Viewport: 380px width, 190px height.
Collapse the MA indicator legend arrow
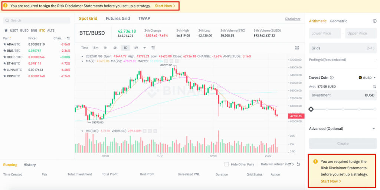tap(83, 61)
